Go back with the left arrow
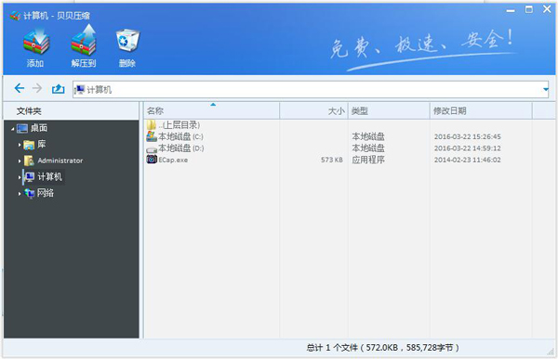 point(20,88)
